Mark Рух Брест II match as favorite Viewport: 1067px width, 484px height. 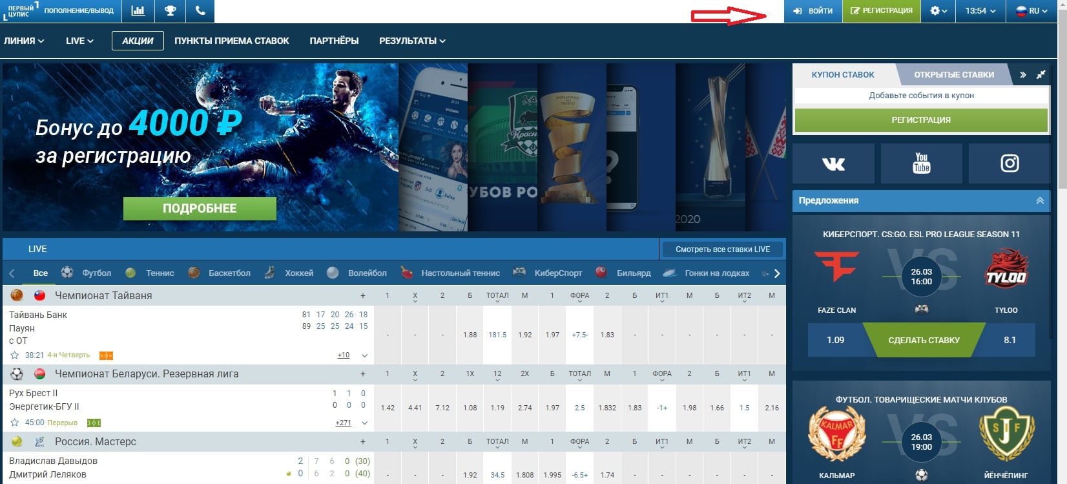coord(14,423)
